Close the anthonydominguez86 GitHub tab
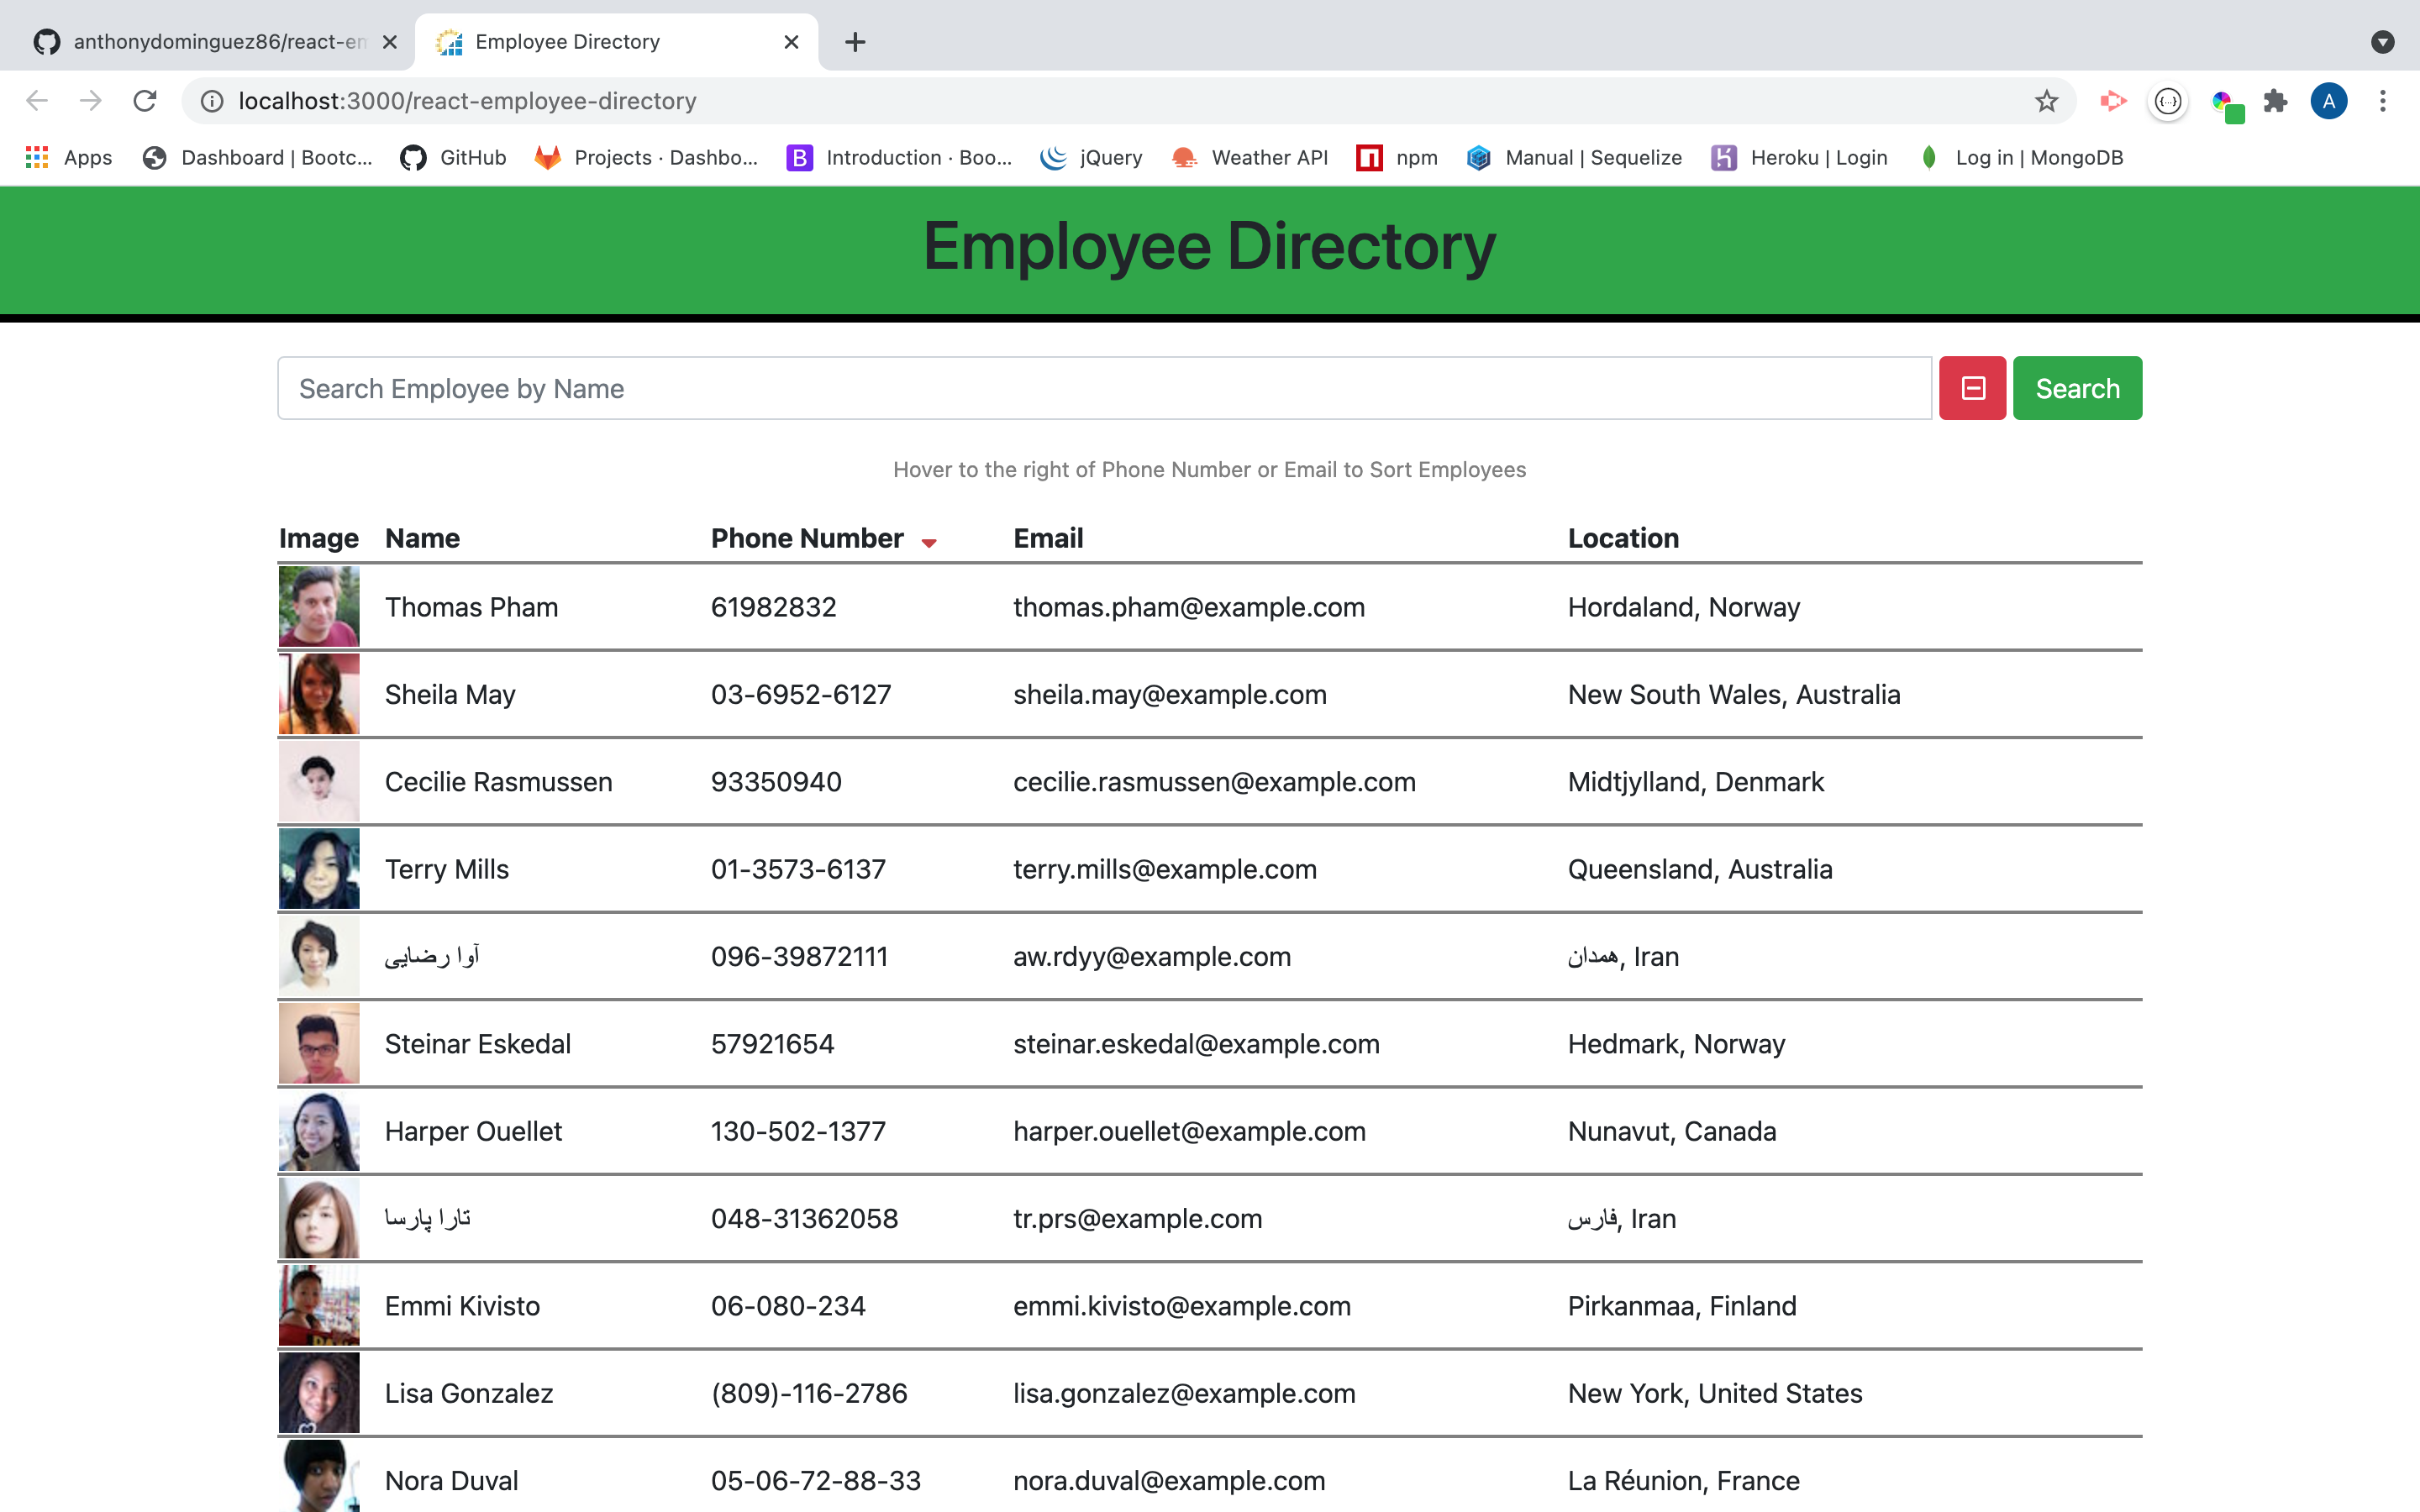Screen dimensions: 2420x1512 (x=390, y=42)
